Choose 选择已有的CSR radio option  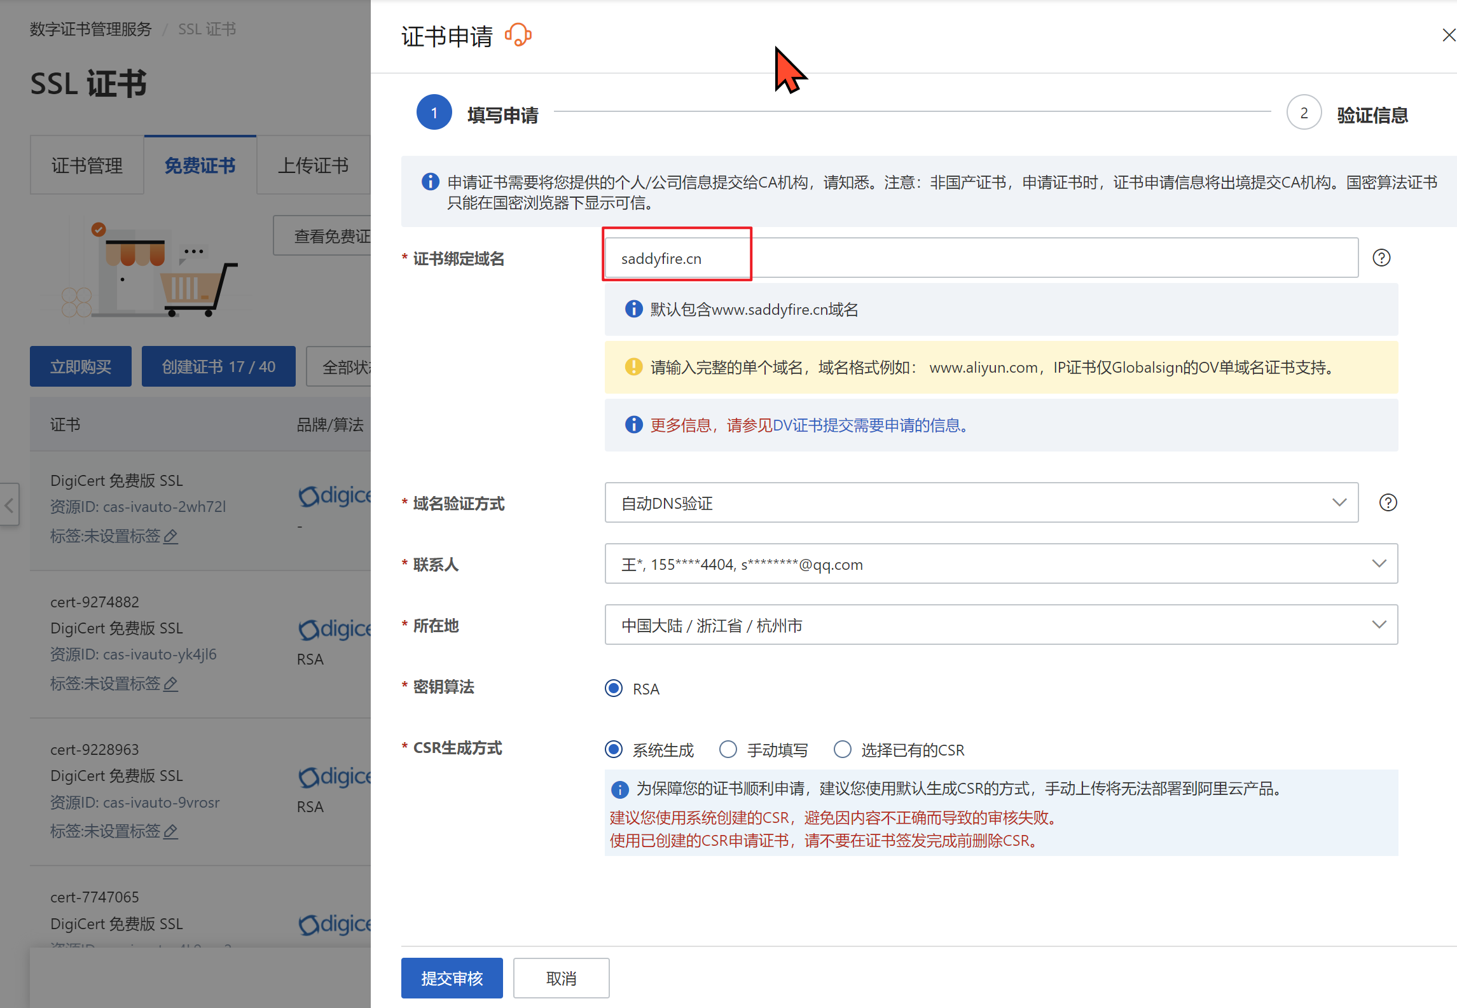pos(843,750)
